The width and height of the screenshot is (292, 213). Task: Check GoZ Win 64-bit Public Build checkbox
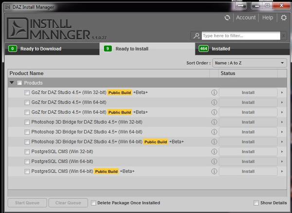tap(27, 112)
